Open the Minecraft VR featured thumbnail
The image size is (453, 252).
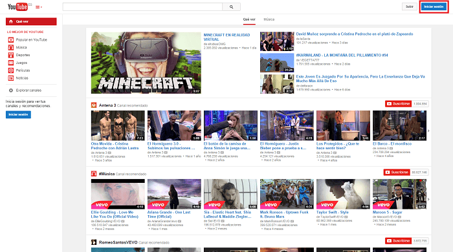[x=146, y=63]
